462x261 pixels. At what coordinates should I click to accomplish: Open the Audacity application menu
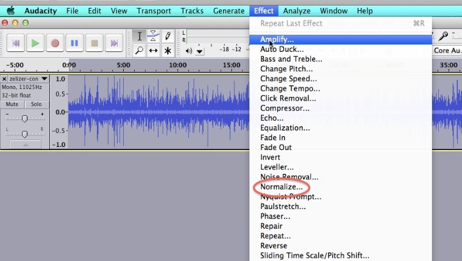tap(41, 11)
